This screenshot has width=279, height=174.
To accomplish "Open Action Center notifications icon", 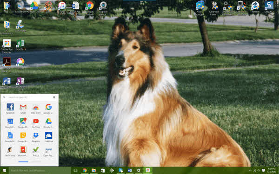I will tap(263, 170).
